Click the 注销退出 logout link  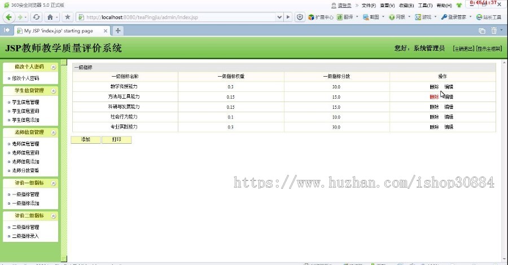point(463,48)
